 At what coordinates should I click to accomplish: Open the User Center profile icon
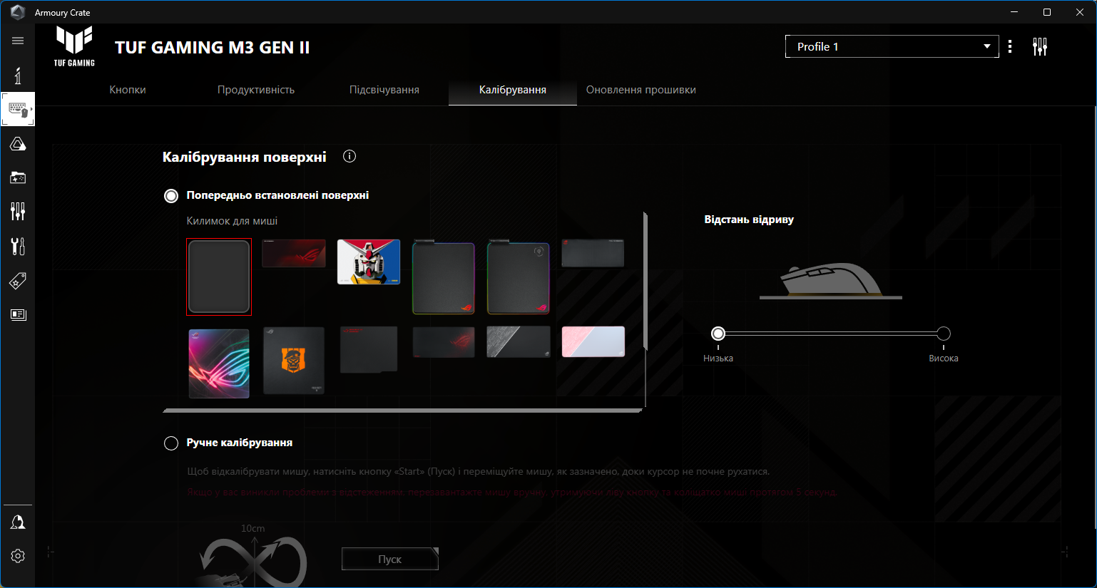[x=18, y=522]
